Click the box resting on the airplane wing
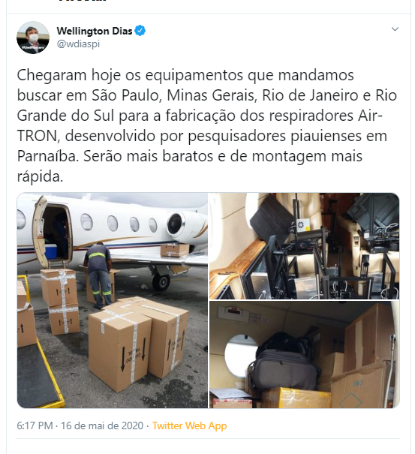 click(175, 250)
